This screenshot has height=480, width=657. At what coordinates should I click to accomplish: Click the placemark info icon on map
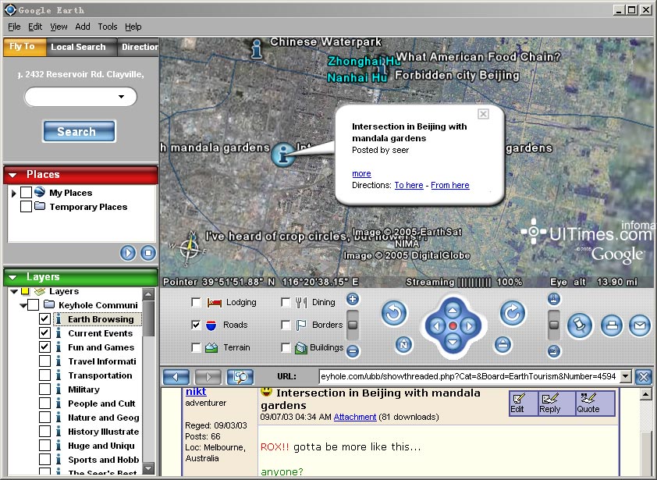coord(284,155)
